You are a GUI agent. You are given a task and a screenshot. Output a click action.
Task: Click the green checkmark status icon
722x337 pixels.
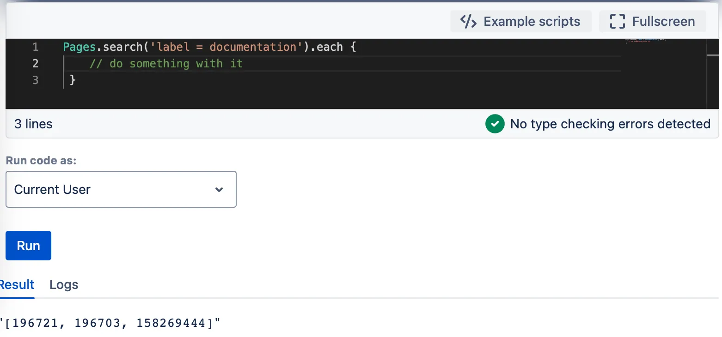(495, 124)
